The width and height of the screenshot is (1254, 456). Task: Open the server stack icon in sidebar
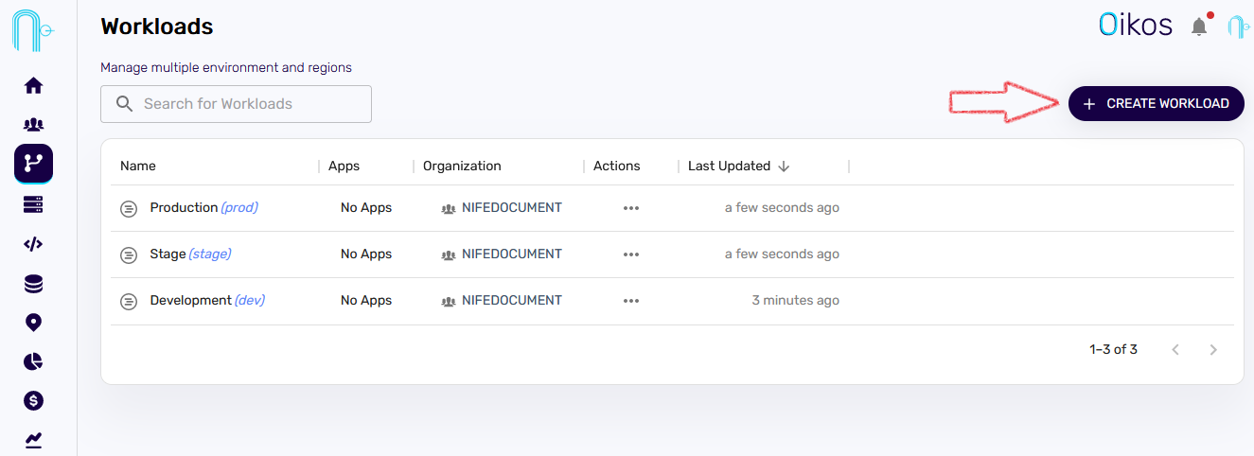coord(33,204)
